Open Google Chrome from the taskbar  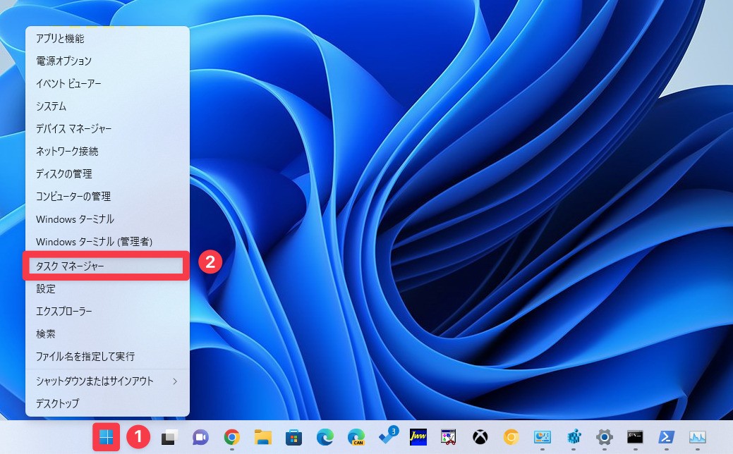231,437
